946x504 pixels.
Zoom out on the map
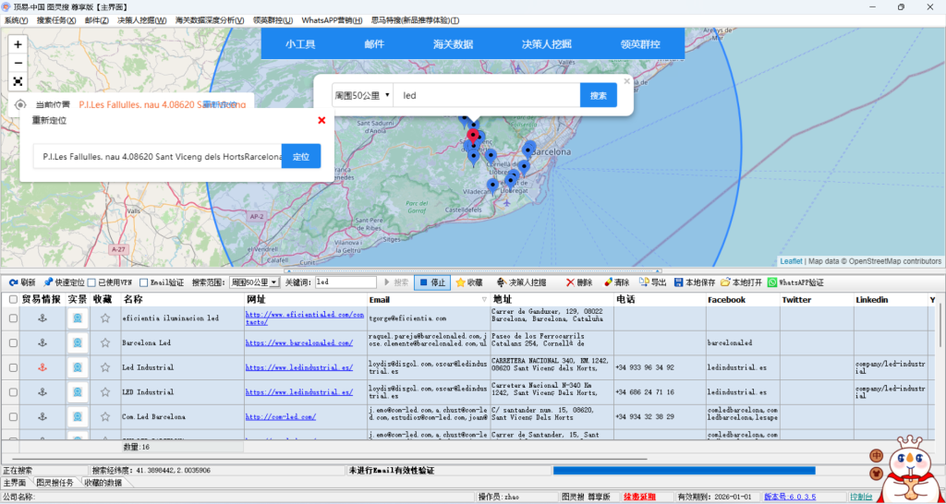[18, 63]
